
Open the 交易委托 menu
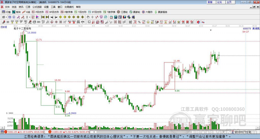click(69, 7)
